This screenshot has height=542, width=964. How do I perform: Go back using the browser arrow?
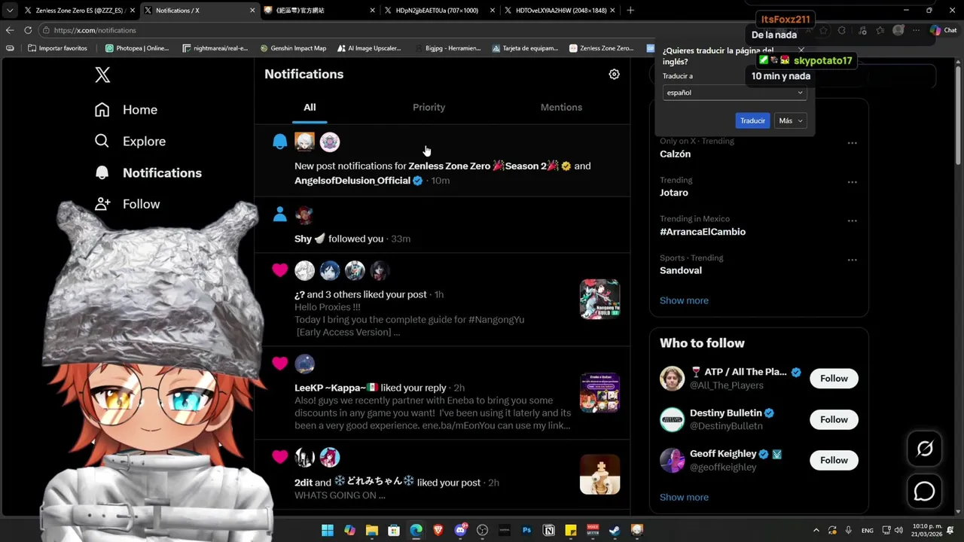(9, 30)
